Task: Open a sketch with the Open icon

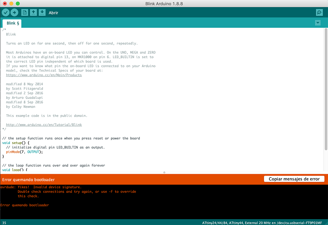Action: (x=33, y=12)
